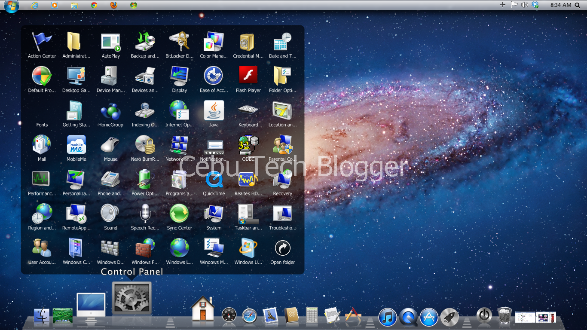
Task: Open the Display settings icon
Action: click(x=180, y=76)
